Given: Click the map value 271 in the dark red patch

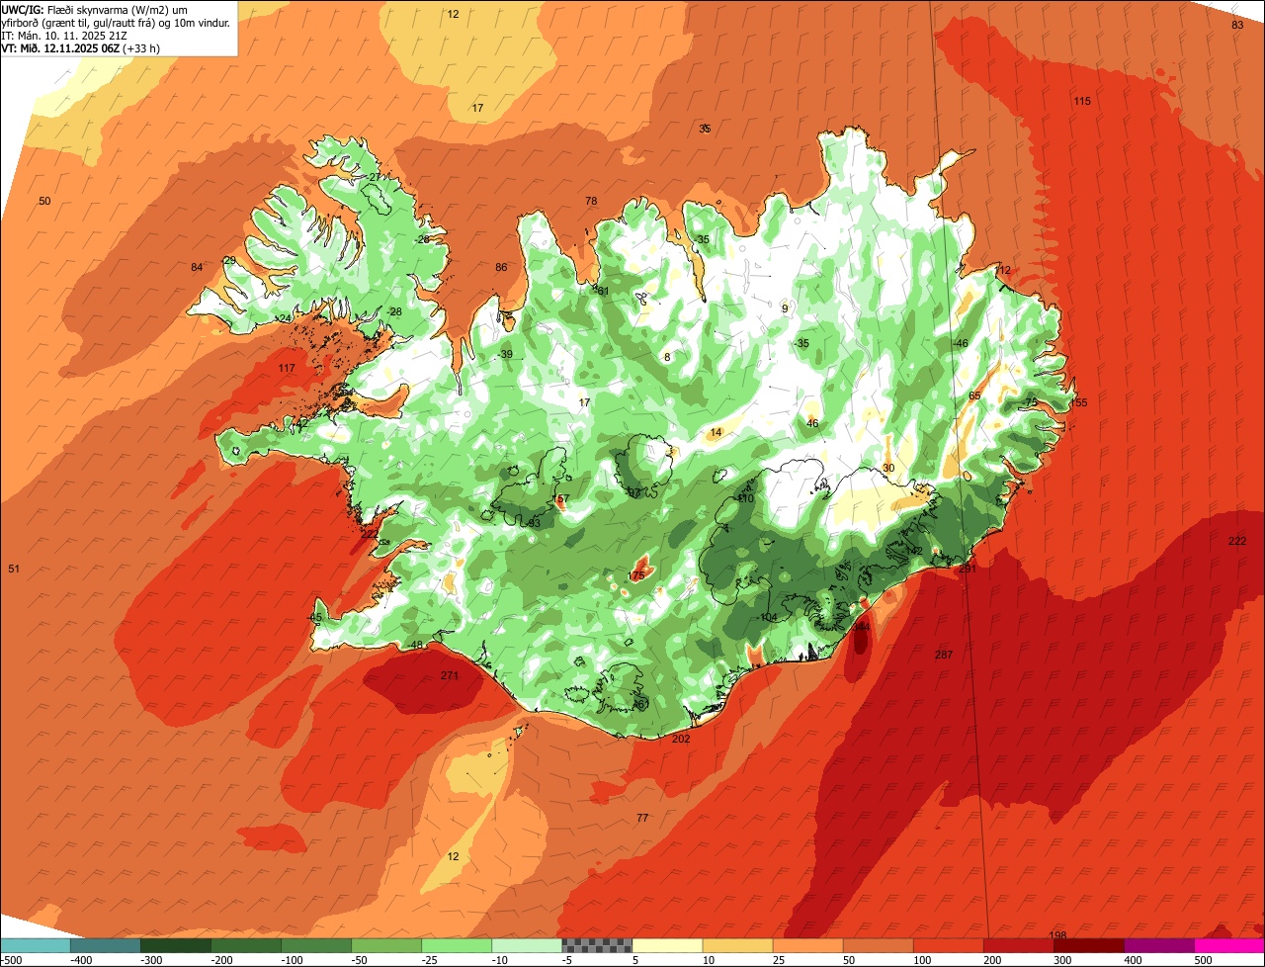Looking at the screenshot, I should (x=450, y=676).
